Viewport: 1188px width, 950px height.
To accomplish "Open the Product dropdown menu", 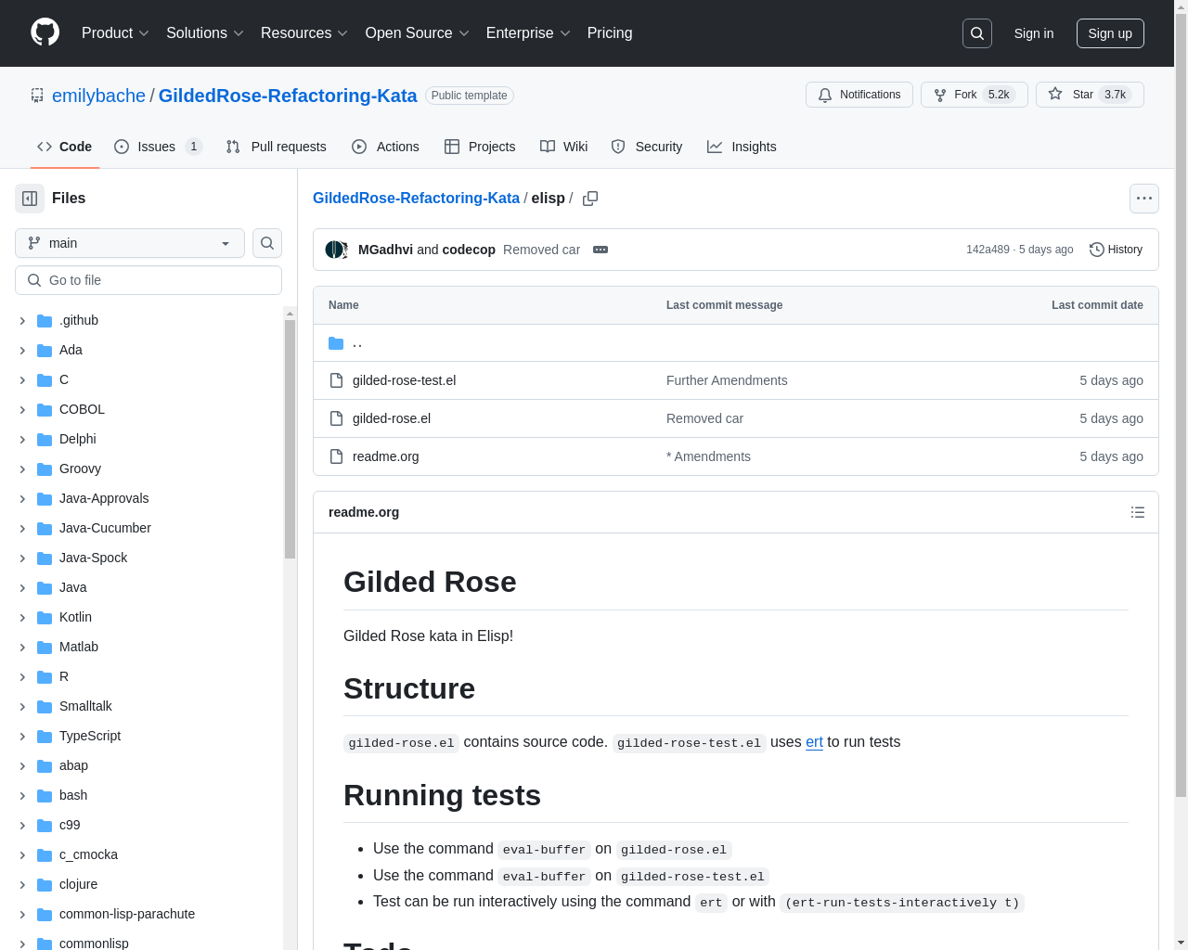I will 115,33.
